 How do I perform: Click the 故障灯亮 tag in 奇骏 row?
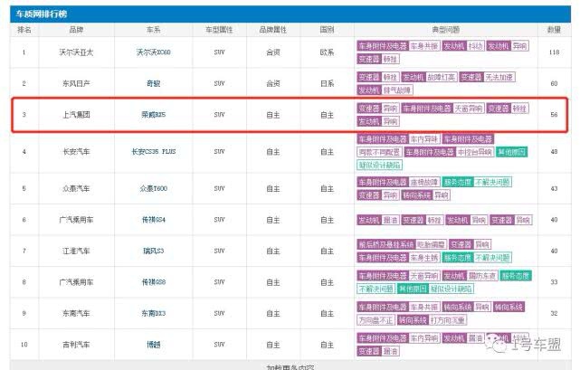pos(442,77)
